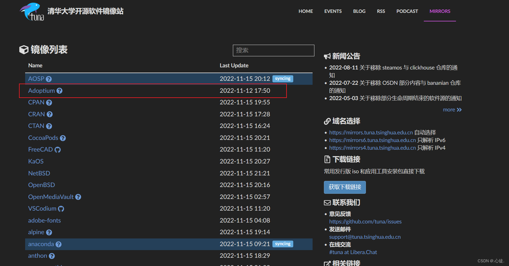The width and height of the screenshot is (509, 266).
Task: Open the BLOG nav item
Action: point(359,11)
